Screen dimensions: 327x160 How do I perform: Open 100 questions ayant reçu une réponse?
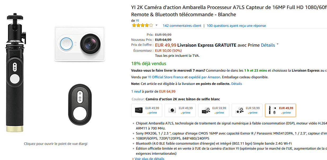236,26
